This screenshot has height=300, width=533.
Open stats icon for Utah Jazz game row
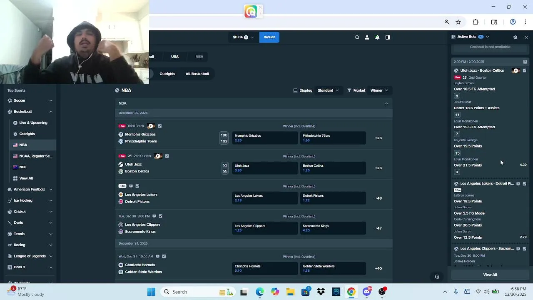(167, 156)
